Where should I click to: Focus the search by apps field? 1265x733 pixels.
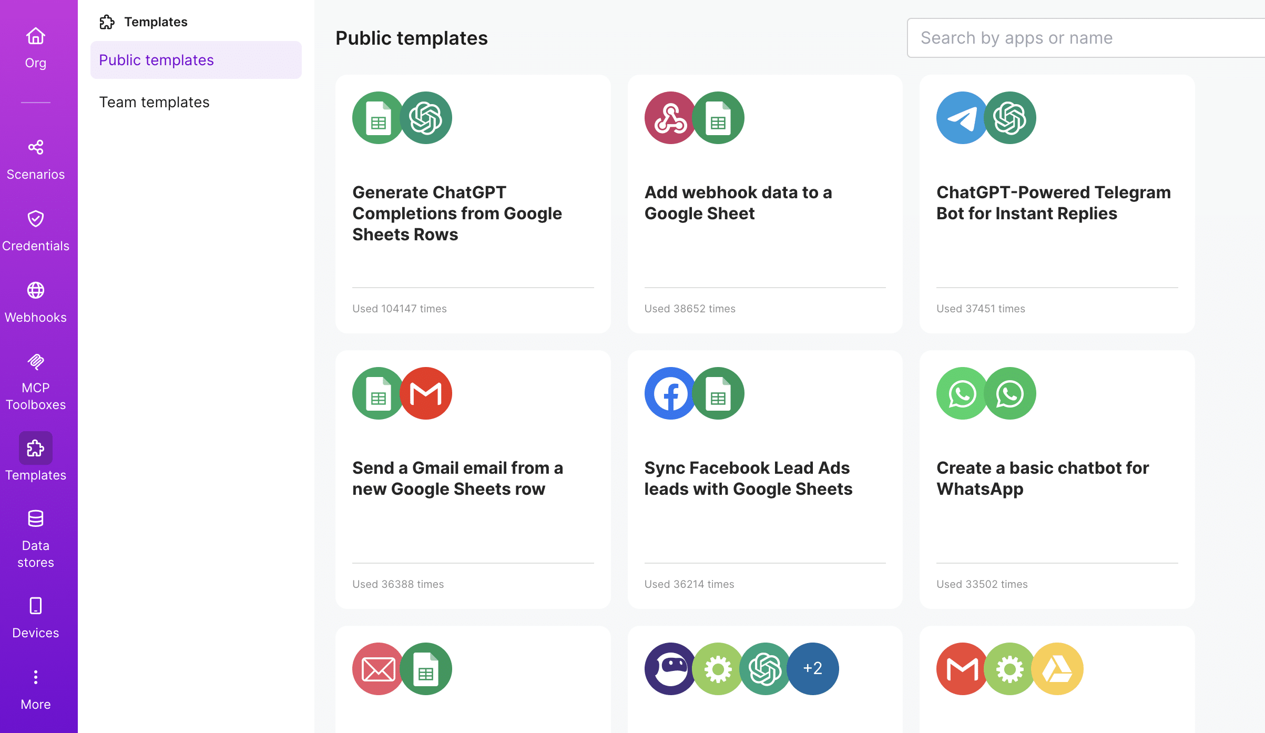point(1083,38)
